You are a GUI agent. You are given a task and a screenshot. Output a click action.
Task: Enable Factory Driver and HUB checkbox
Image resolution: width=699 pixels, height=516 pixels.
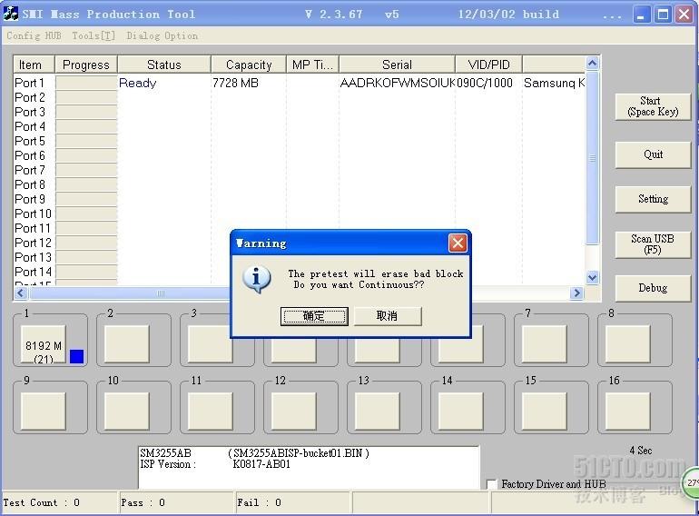click(492, 484)
